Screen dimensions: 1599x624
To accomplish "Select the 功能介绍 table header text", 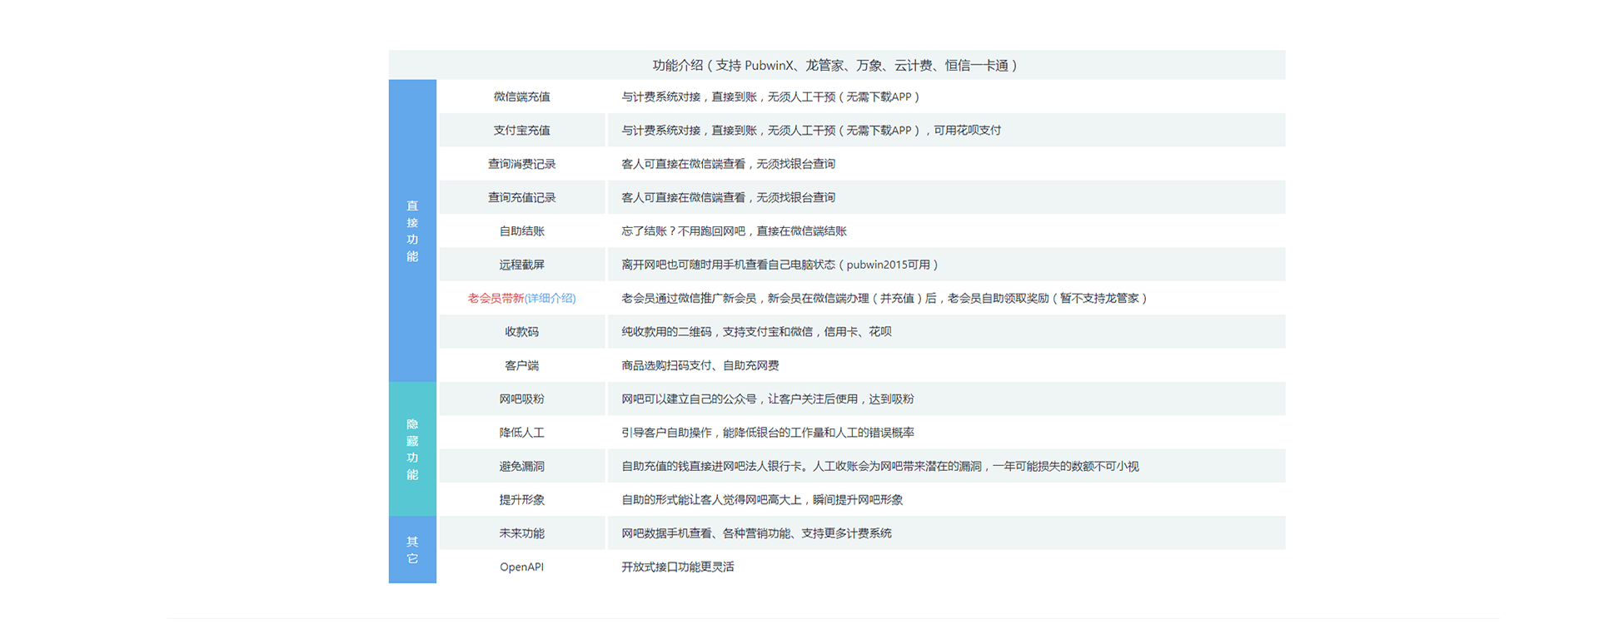I will pyautogui.click(x=835, y=65).
